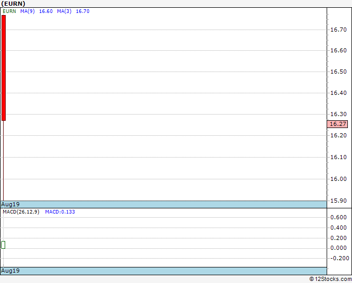352x283 pixels.
Task: Click the Aug19 date under price chart
Action: [10, 204]
